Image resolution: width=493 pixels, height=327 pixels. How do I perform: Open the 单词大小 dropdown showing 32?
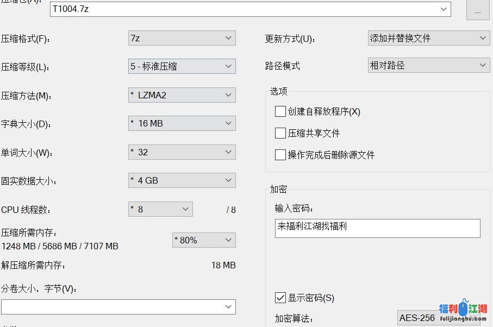tap(182, 152)
